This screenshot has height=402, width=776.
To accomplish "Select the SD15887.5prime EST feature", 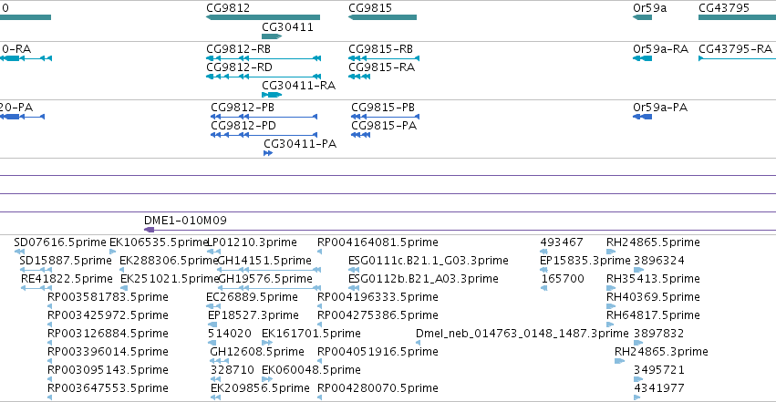I will tap(36, 270).
